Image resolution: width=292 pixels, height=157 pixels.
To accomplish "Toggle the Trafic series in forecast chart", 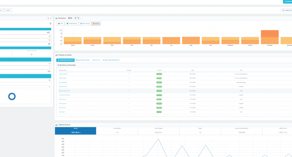I will click(x=60, y=24).
